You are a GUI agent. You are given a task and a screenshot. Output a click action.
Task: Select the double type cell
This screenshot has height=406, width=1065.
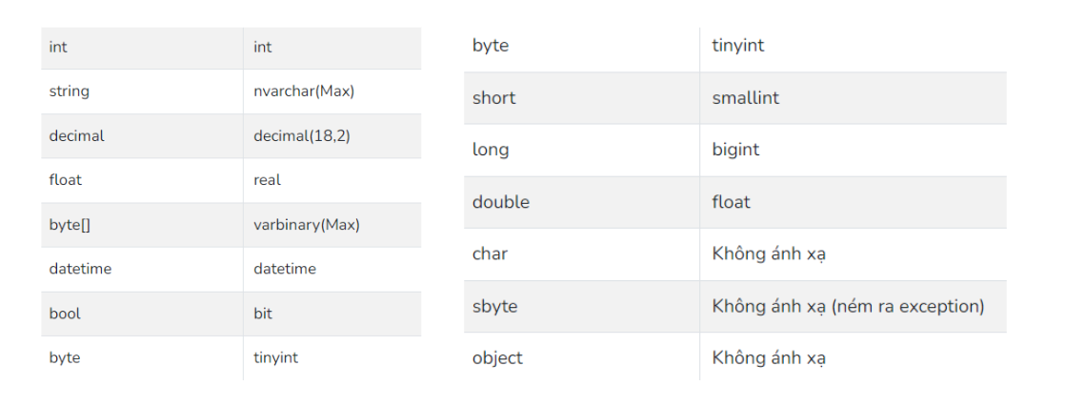click(501, 202)
